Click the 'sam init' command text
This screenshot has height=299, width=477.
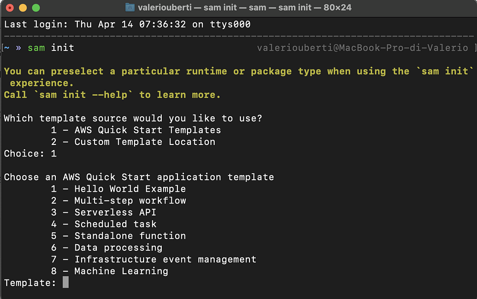(51, 48)
